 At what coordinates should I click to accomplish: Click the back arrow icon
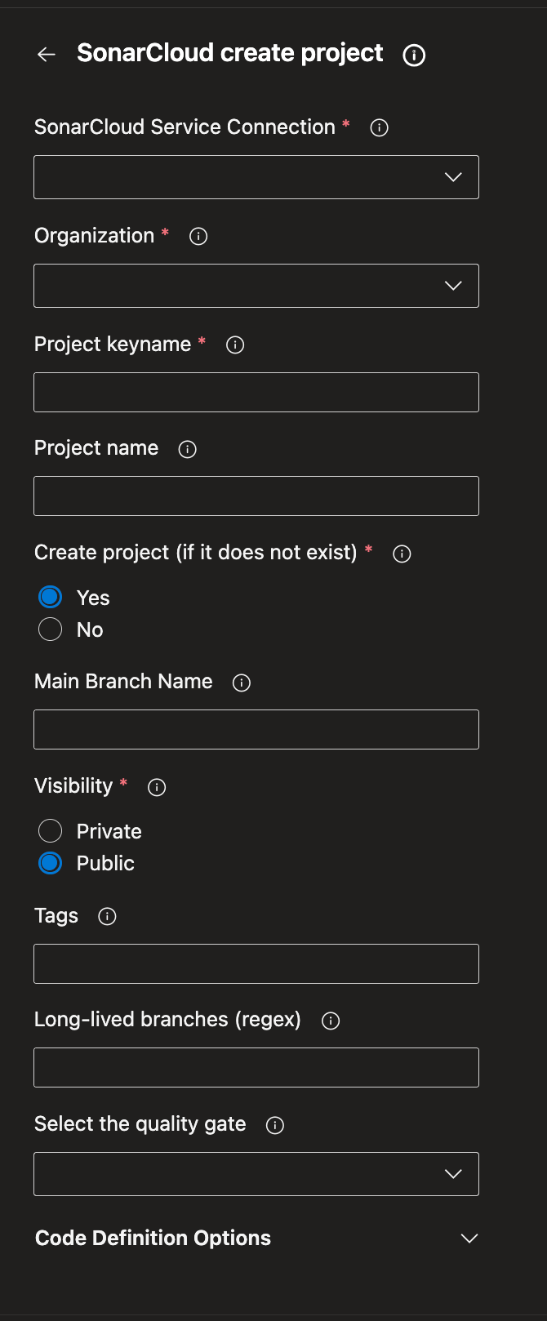click(47, 55)
